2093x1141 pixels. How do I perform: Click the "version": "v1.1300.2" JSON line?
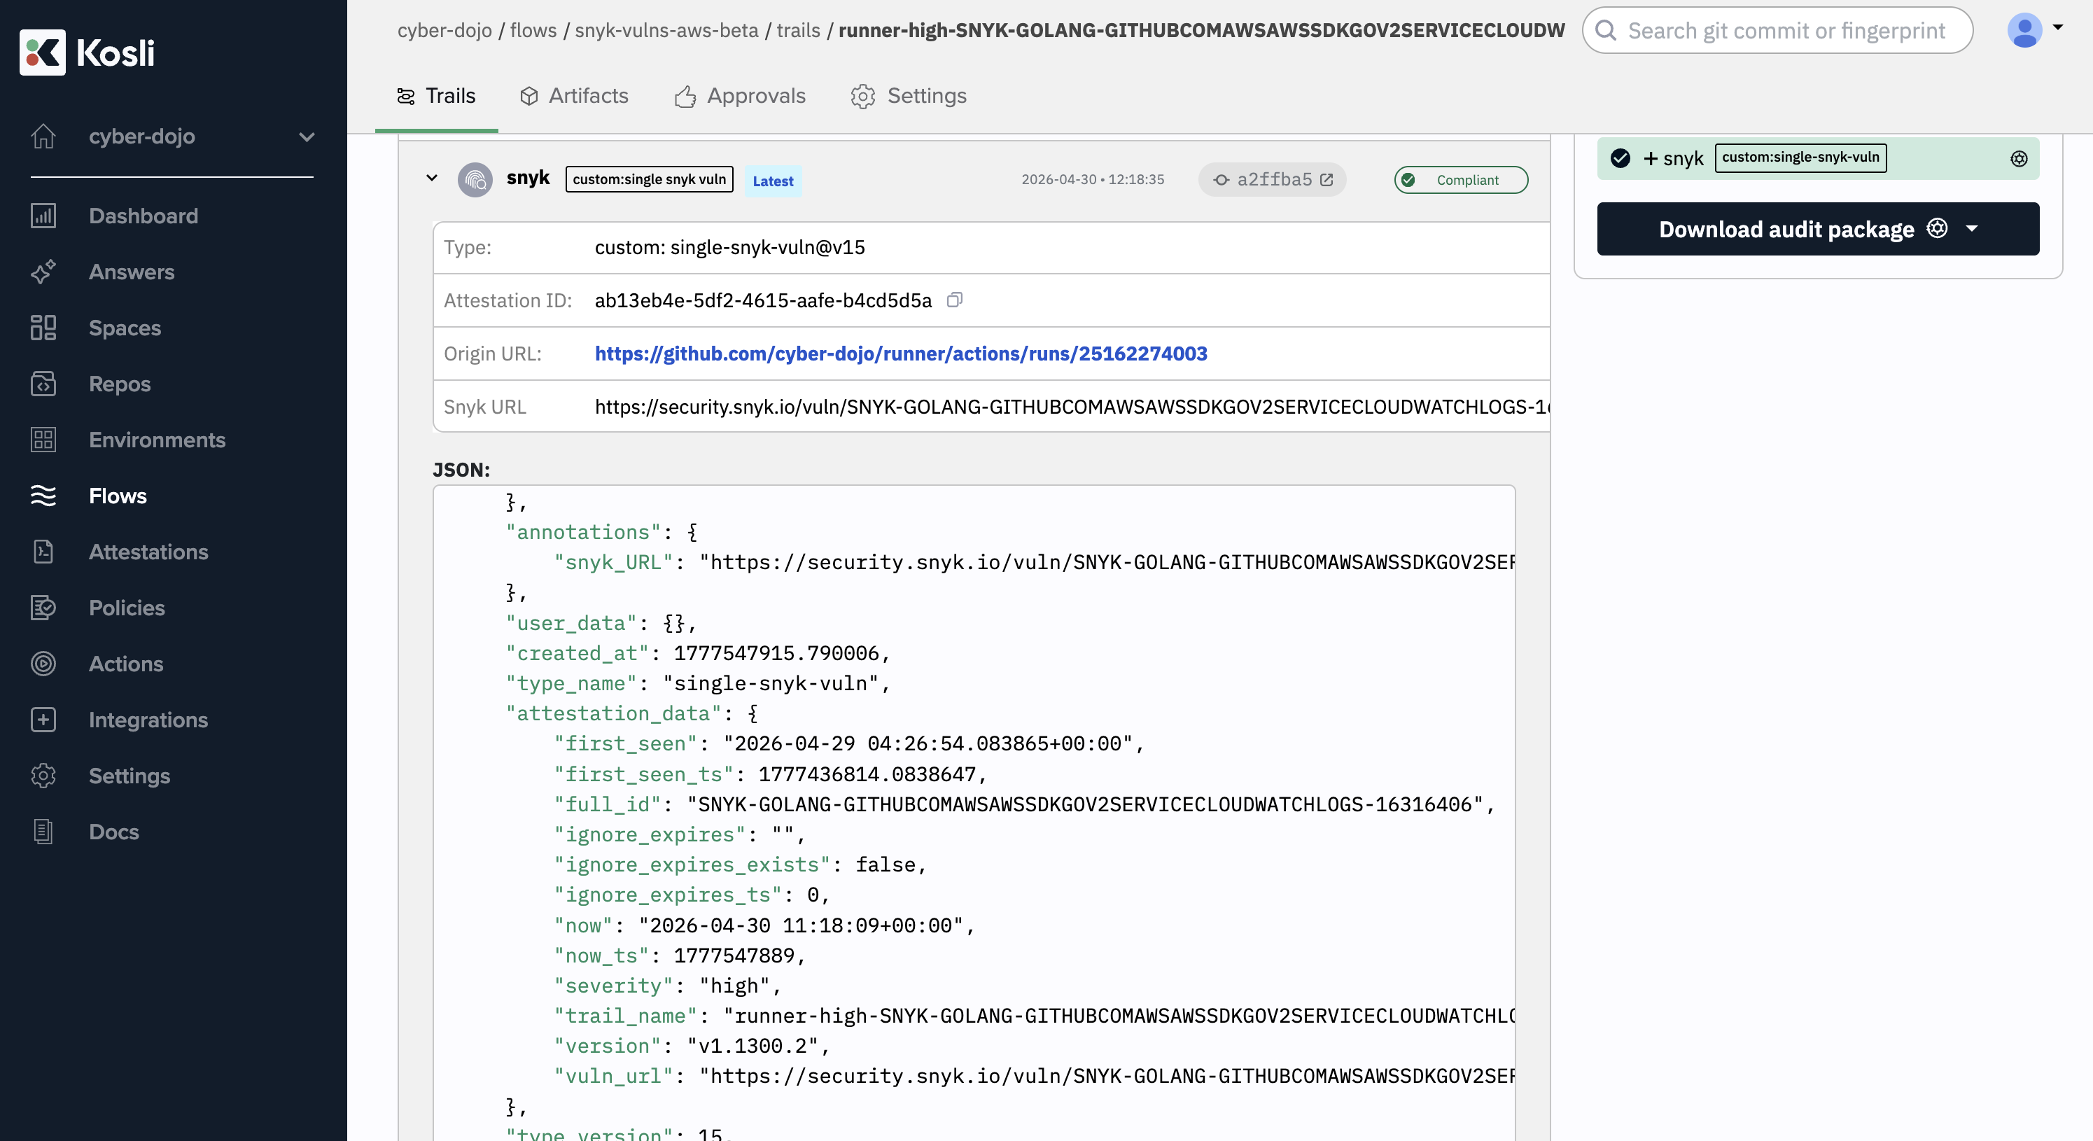692,1046
